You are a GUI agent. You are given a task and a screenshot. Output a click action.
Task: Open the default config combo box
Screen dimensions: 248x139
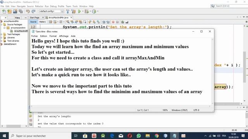[x=51, y=11]
